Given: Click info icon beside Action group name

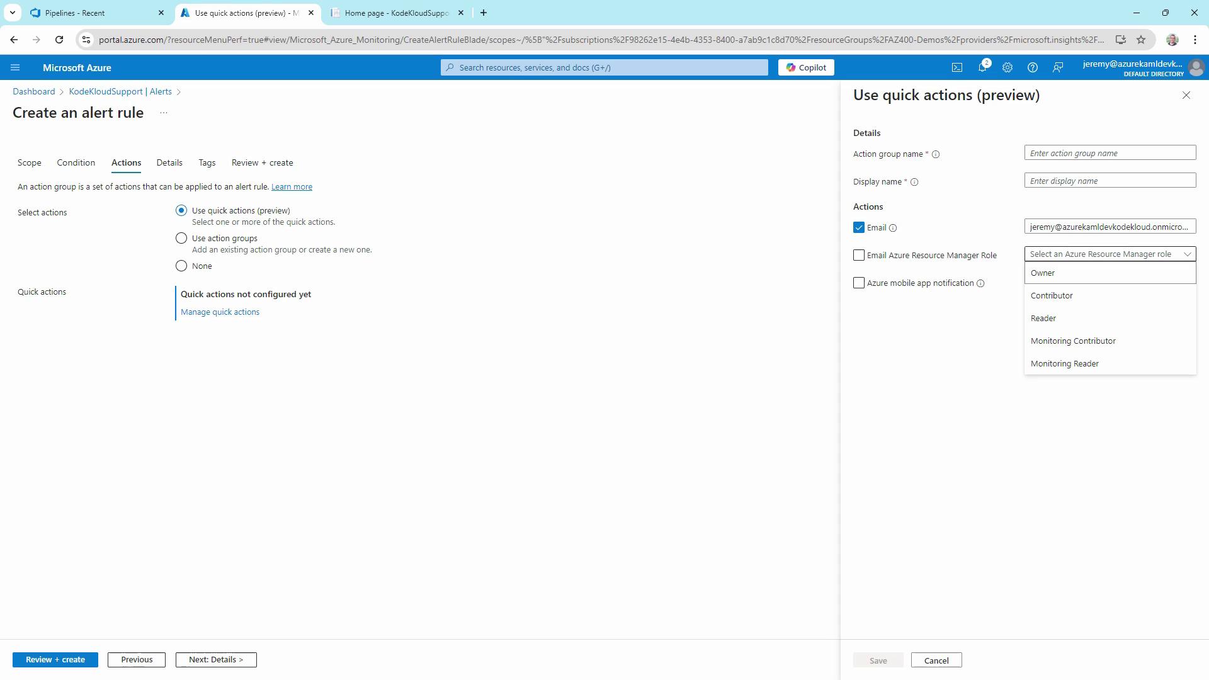Looking at the screenshot, I should (x=936, y=154).
